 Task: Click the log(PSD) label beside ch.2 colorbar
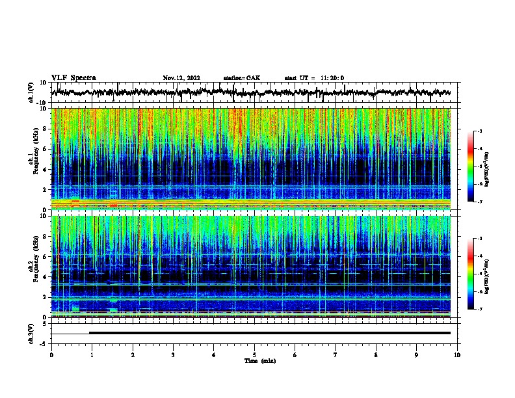[x=487, y=276]
